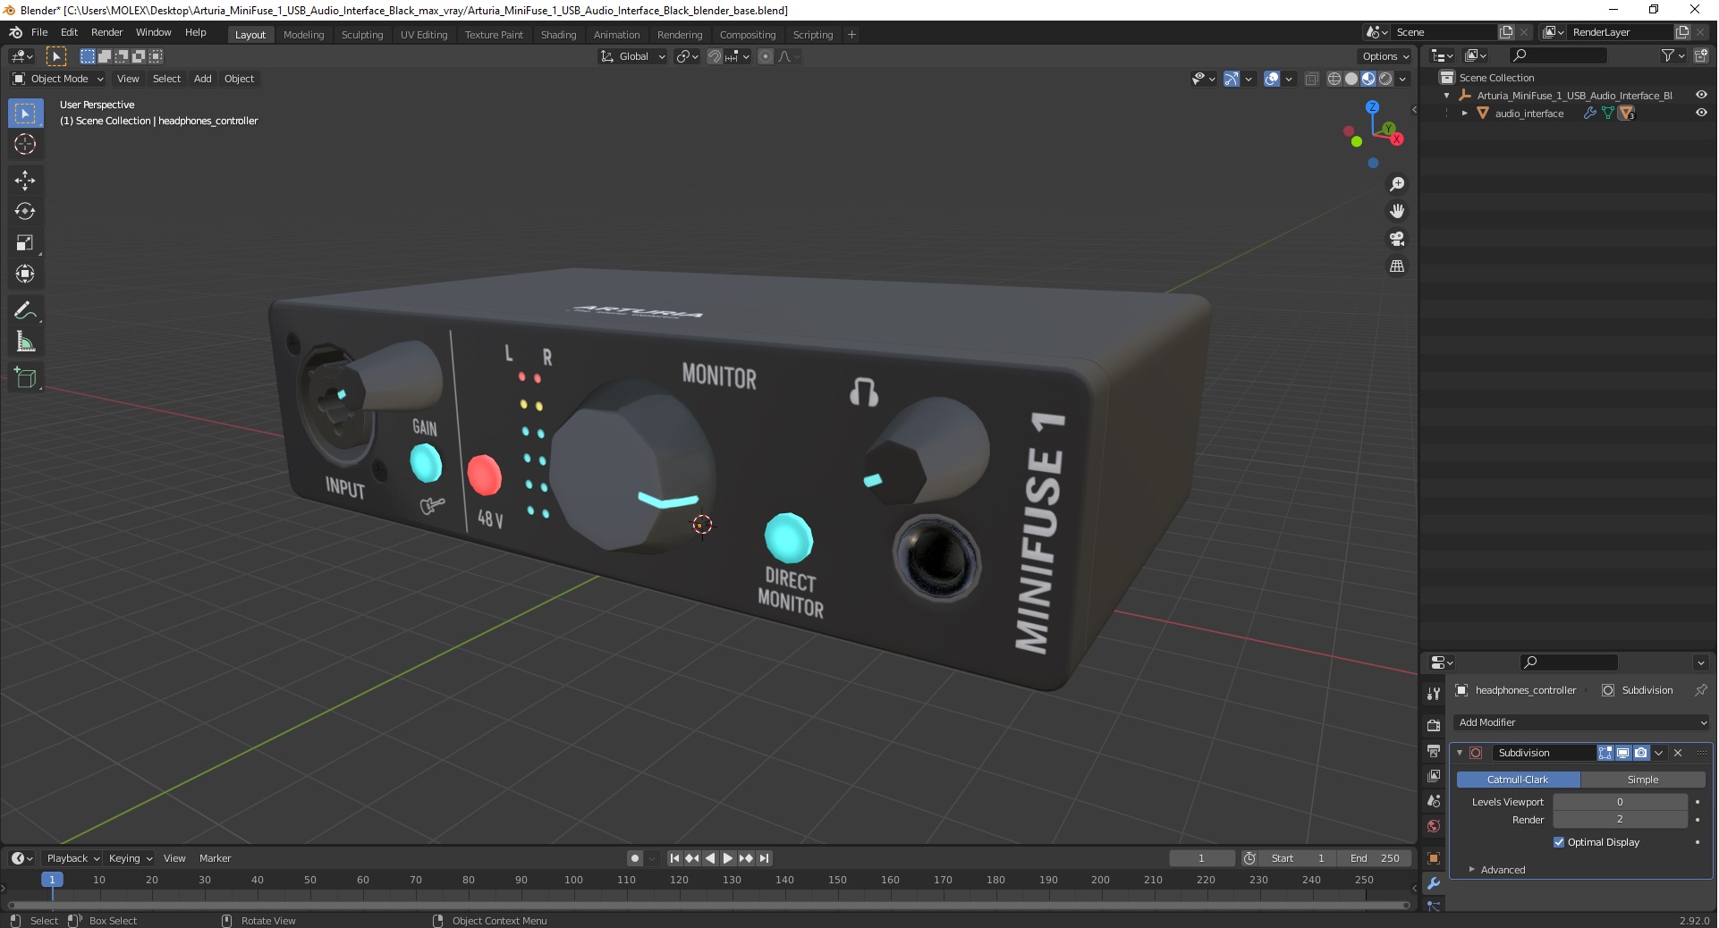Uncheck Optimal Display checkbox
The height and width of the screenshot is (928, 1719).
[1559, 842]
